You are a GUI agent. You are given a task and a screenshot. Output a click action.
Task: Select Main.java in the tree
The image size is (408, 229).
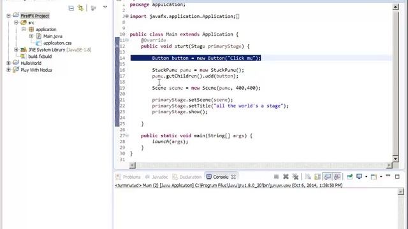click(53, 36)
